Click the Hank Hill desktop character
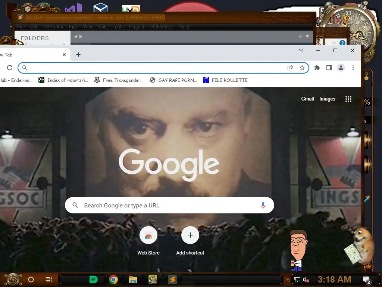Screen dimensions: 382x287 click(x=298, y=250)
